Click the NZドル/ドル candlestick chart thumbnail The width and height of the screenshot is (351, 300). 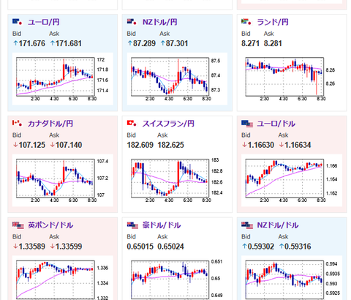coord(292,278)
